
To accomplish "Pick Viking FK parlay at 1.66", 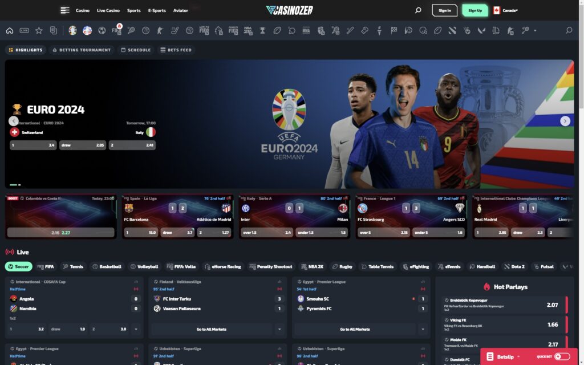I will click(505, 325).
